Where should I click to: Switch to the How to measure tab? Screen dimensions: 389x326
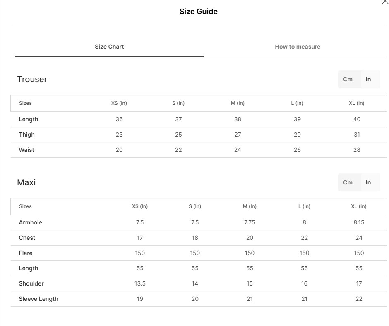point(297,47)
